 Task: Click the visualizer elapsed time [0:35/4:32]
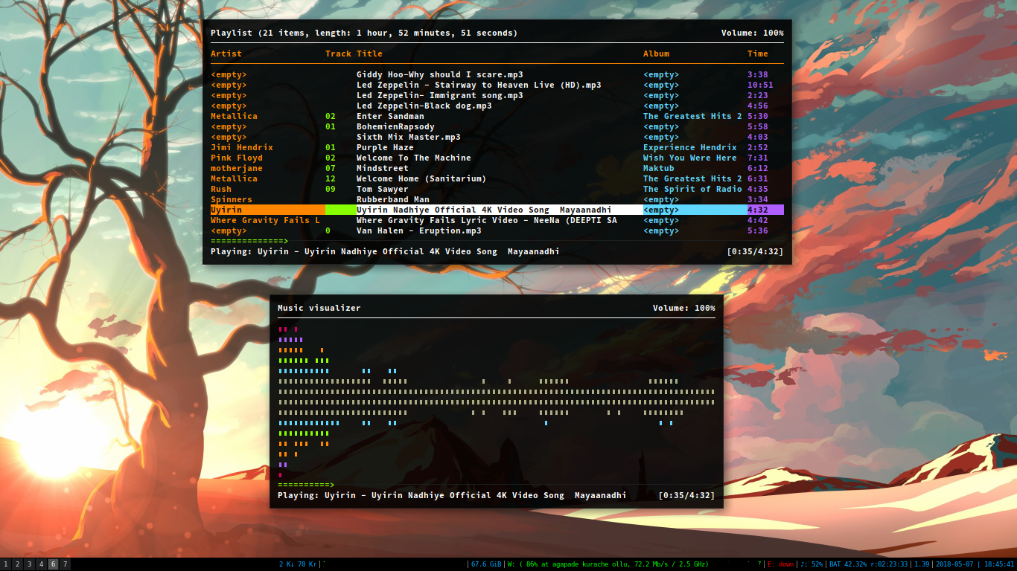(x=686, y=495)
